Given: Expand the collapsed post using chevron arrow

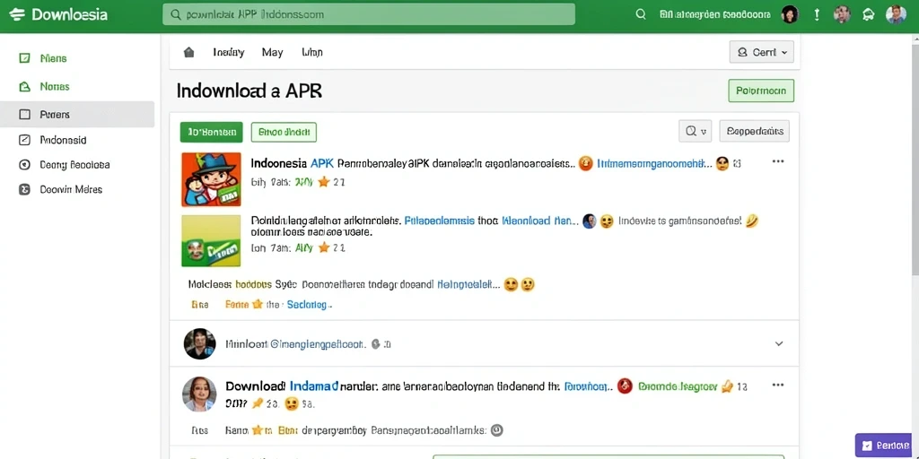Looking at the screenshot, I should [x=779, y=343].
